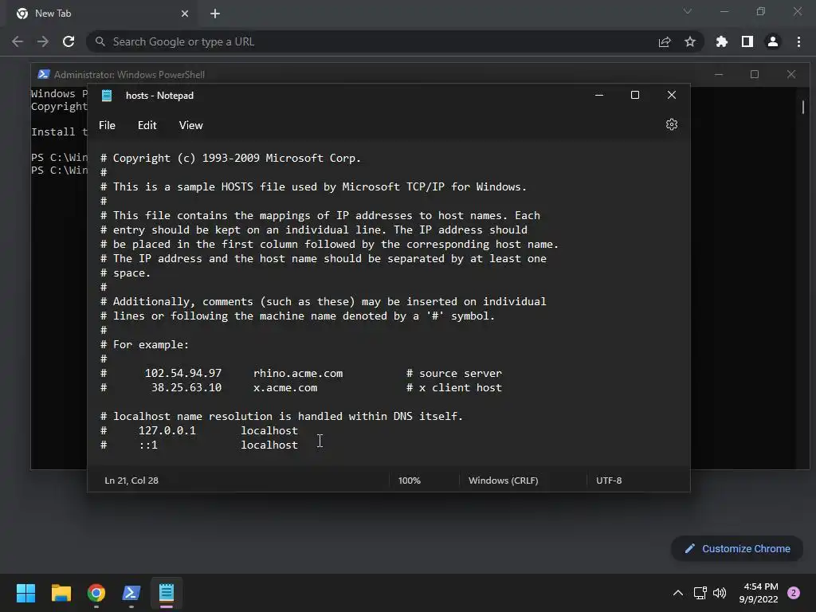The height and width of the screenshot is (612, 816).
Task: Open File Explorer from the taskbar
Action: (61, 593)
